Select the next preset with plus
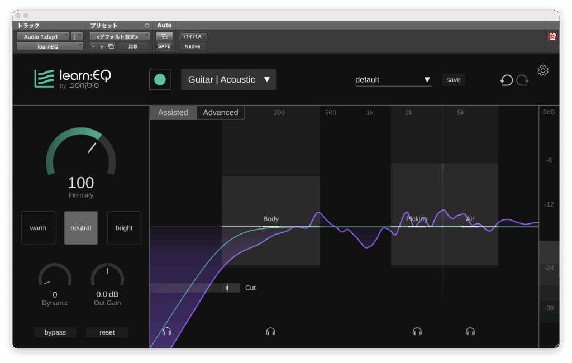 click(102, 47)
